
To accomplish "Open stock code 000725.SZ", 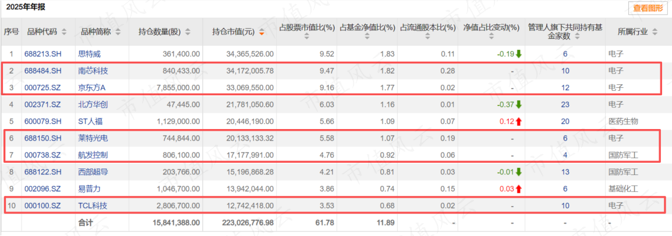I will pyautogui.click(x=43, y=87).
